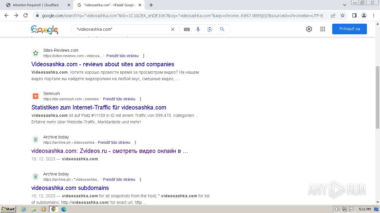Click the Semrush orange favicon
380x213 pixels.
pyautogui.click(x=36, y=96)
